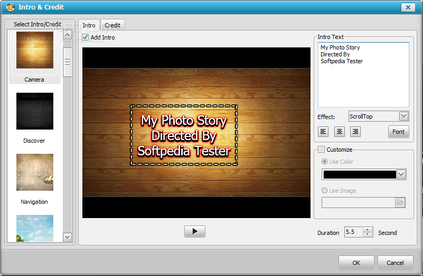Click the 'My Photo Story' line in Intro Text
Viewport: 423px width, 276px height.
point(340,47)
